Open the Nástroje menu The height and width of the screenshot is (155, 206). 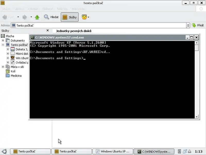pyautogui.click(x=62, y=9)
